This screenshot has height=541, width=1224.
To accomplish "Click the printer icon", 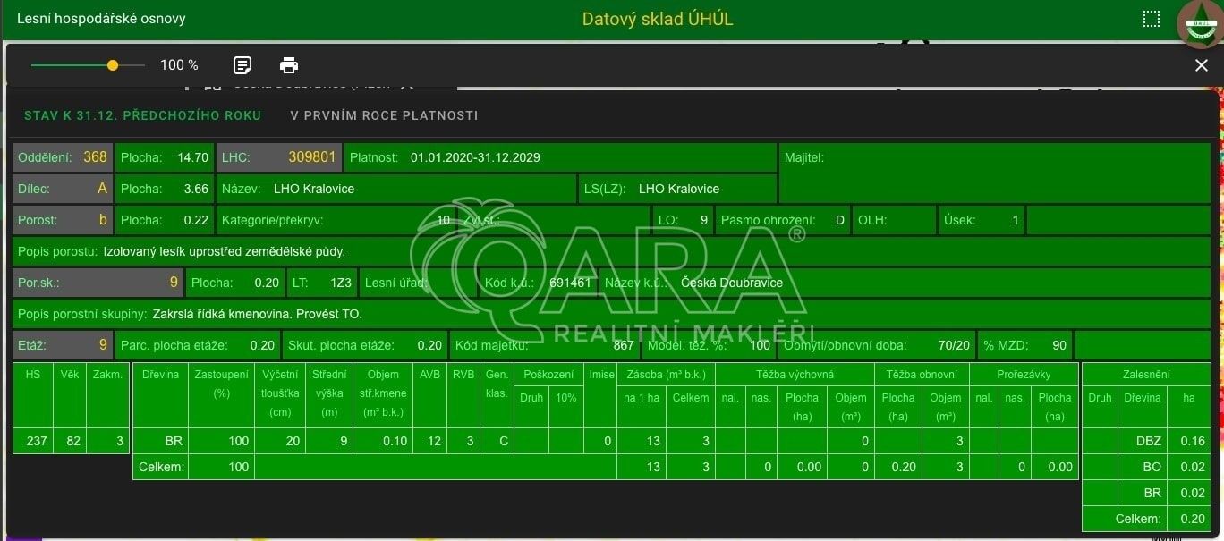I will pos(289,65).
